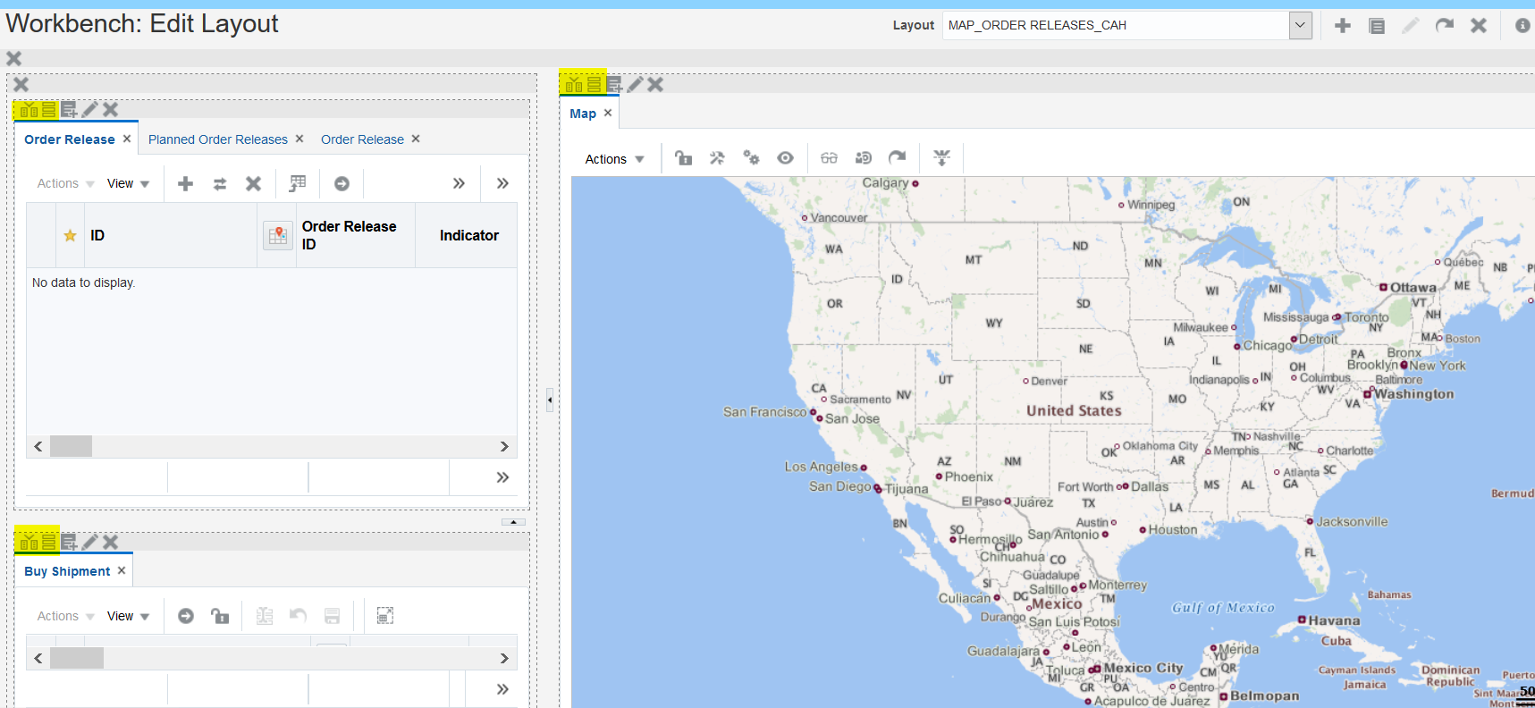
Task: Remove the Buy Shipment region
Action: coord(110,542)
